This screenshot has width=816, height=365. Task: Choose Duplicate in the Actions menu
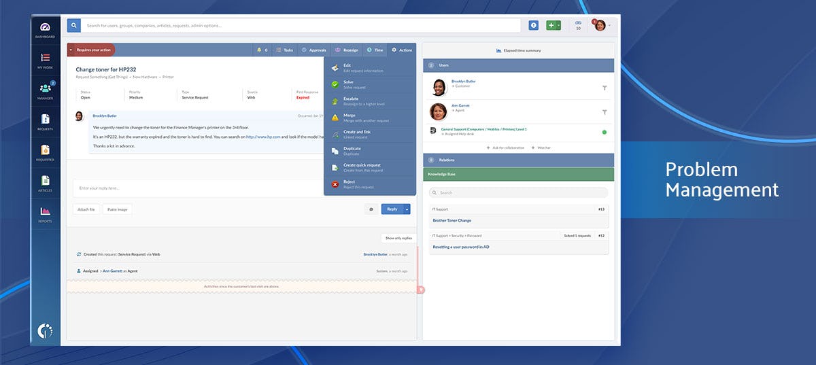[370, 151]
